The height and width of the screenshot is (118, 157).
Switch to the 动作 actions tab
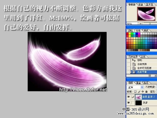pyautogui.click(x=143, y=57)
